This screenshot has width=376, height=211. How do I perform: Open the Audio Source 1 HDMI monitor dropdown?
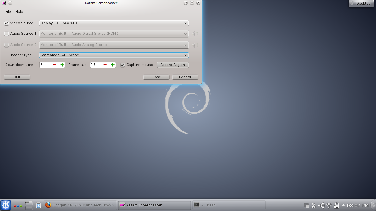(x=114, y=34)
